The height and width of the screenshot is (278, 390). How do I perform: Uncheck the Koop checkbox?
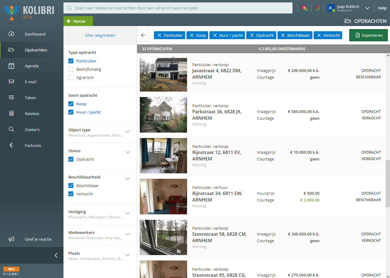point(71,104)
